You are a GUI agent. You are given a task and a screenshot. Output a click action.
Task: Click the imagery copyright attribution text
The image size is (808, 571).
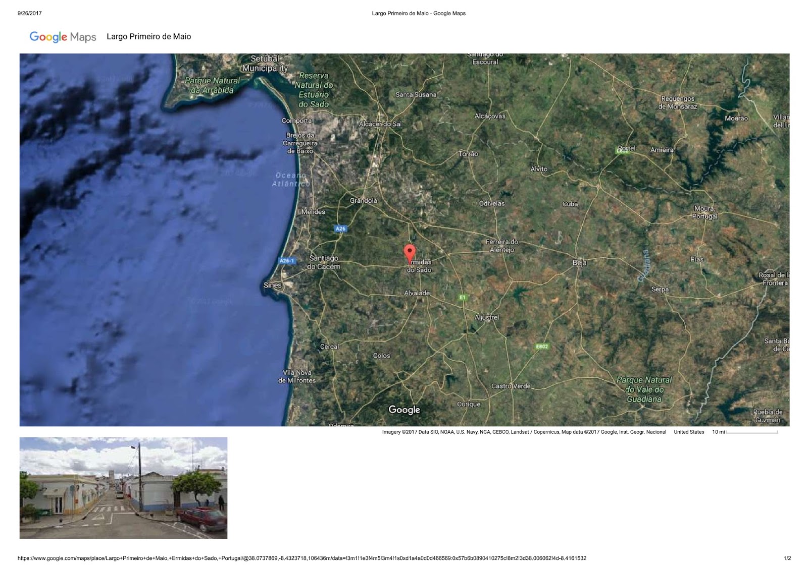[524, 432]
